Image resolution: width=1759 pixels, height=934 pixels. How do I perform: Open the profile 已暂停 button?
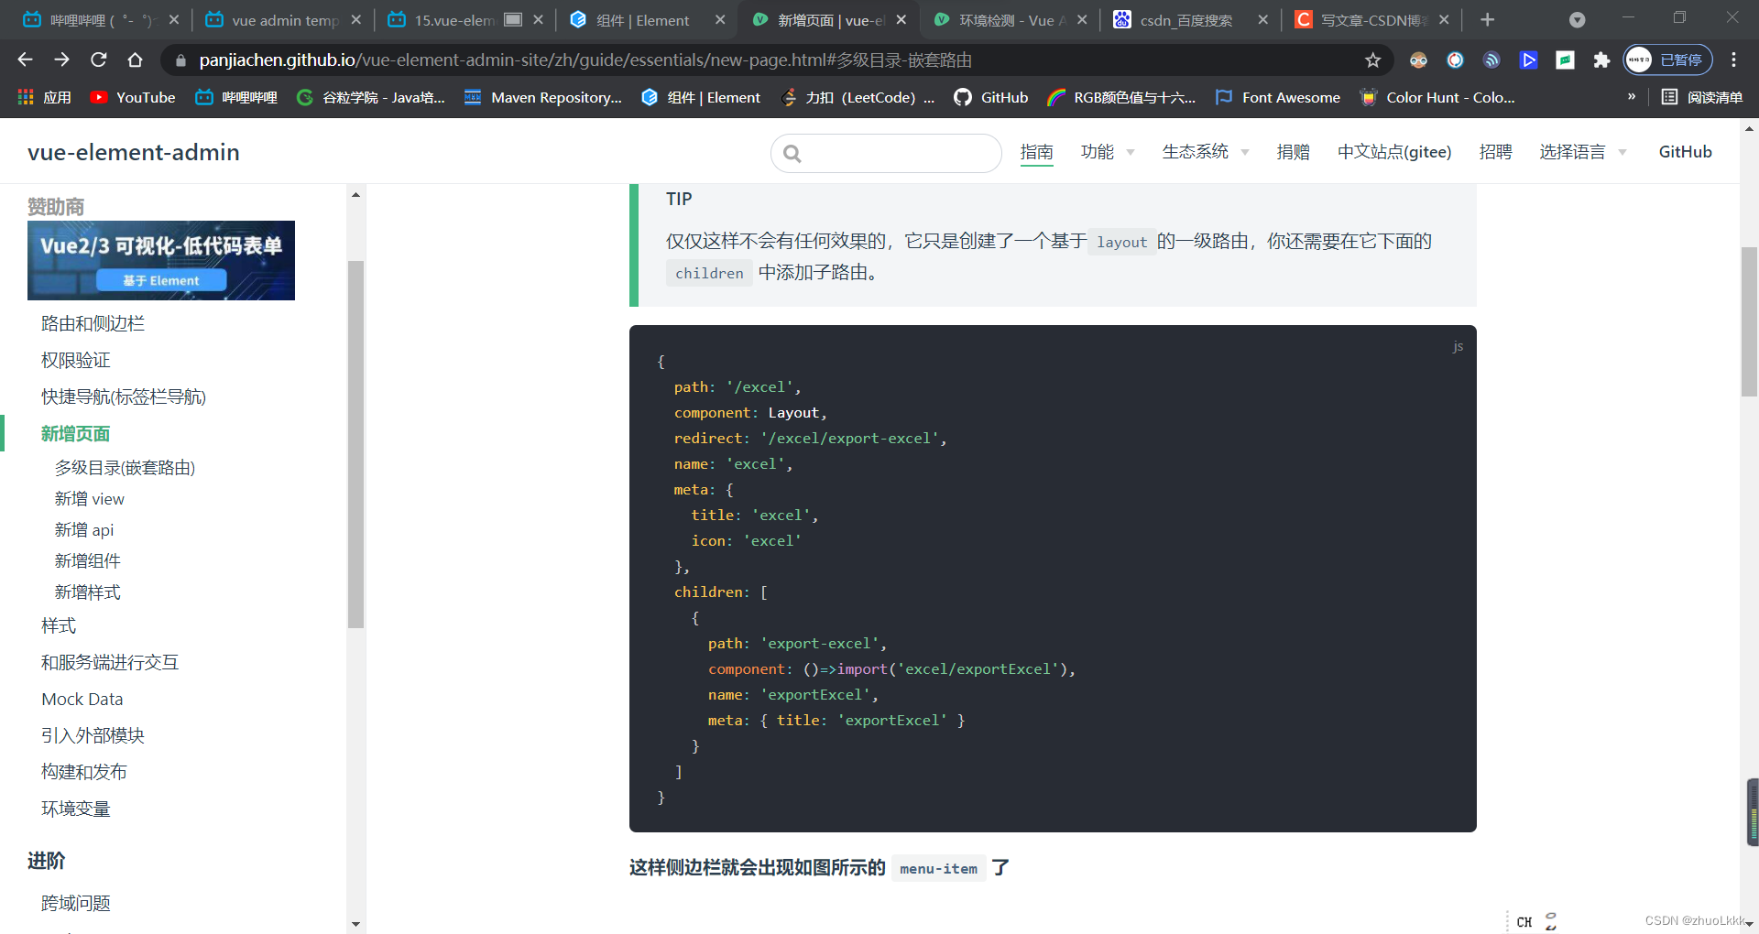[x=1668, y=60]
